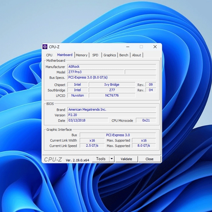Click the Tools button

pos(101,159)
